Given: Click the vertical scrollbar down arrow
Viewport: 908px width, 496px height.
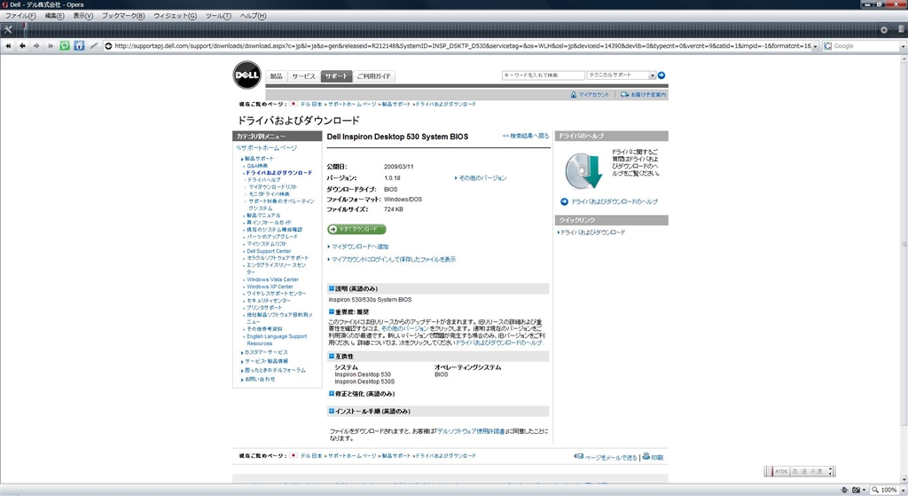Looking at the screenshot, I should click(904, 479).
